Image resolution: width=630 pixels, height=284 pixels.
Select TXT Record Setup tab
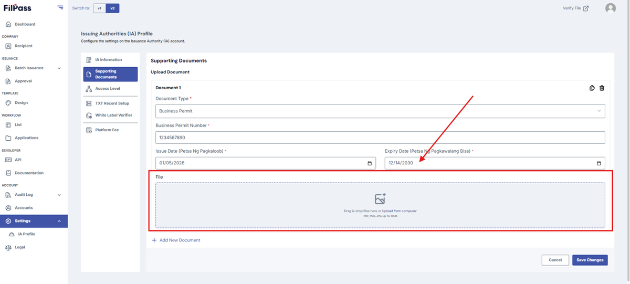click(x=110, y=103)
